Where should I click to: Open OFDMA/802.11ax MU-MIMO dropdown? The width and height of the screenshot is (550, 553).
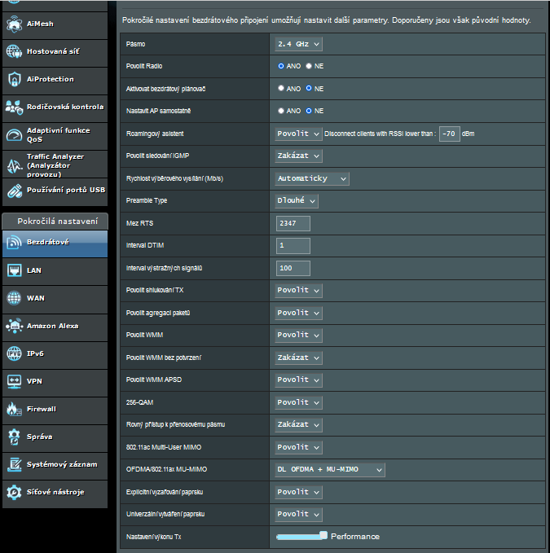[329, 469]
